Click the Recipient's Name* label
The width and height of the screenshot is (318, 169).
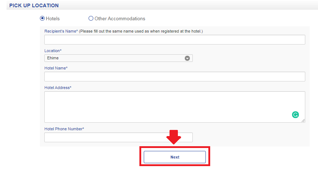coord(61,31)
